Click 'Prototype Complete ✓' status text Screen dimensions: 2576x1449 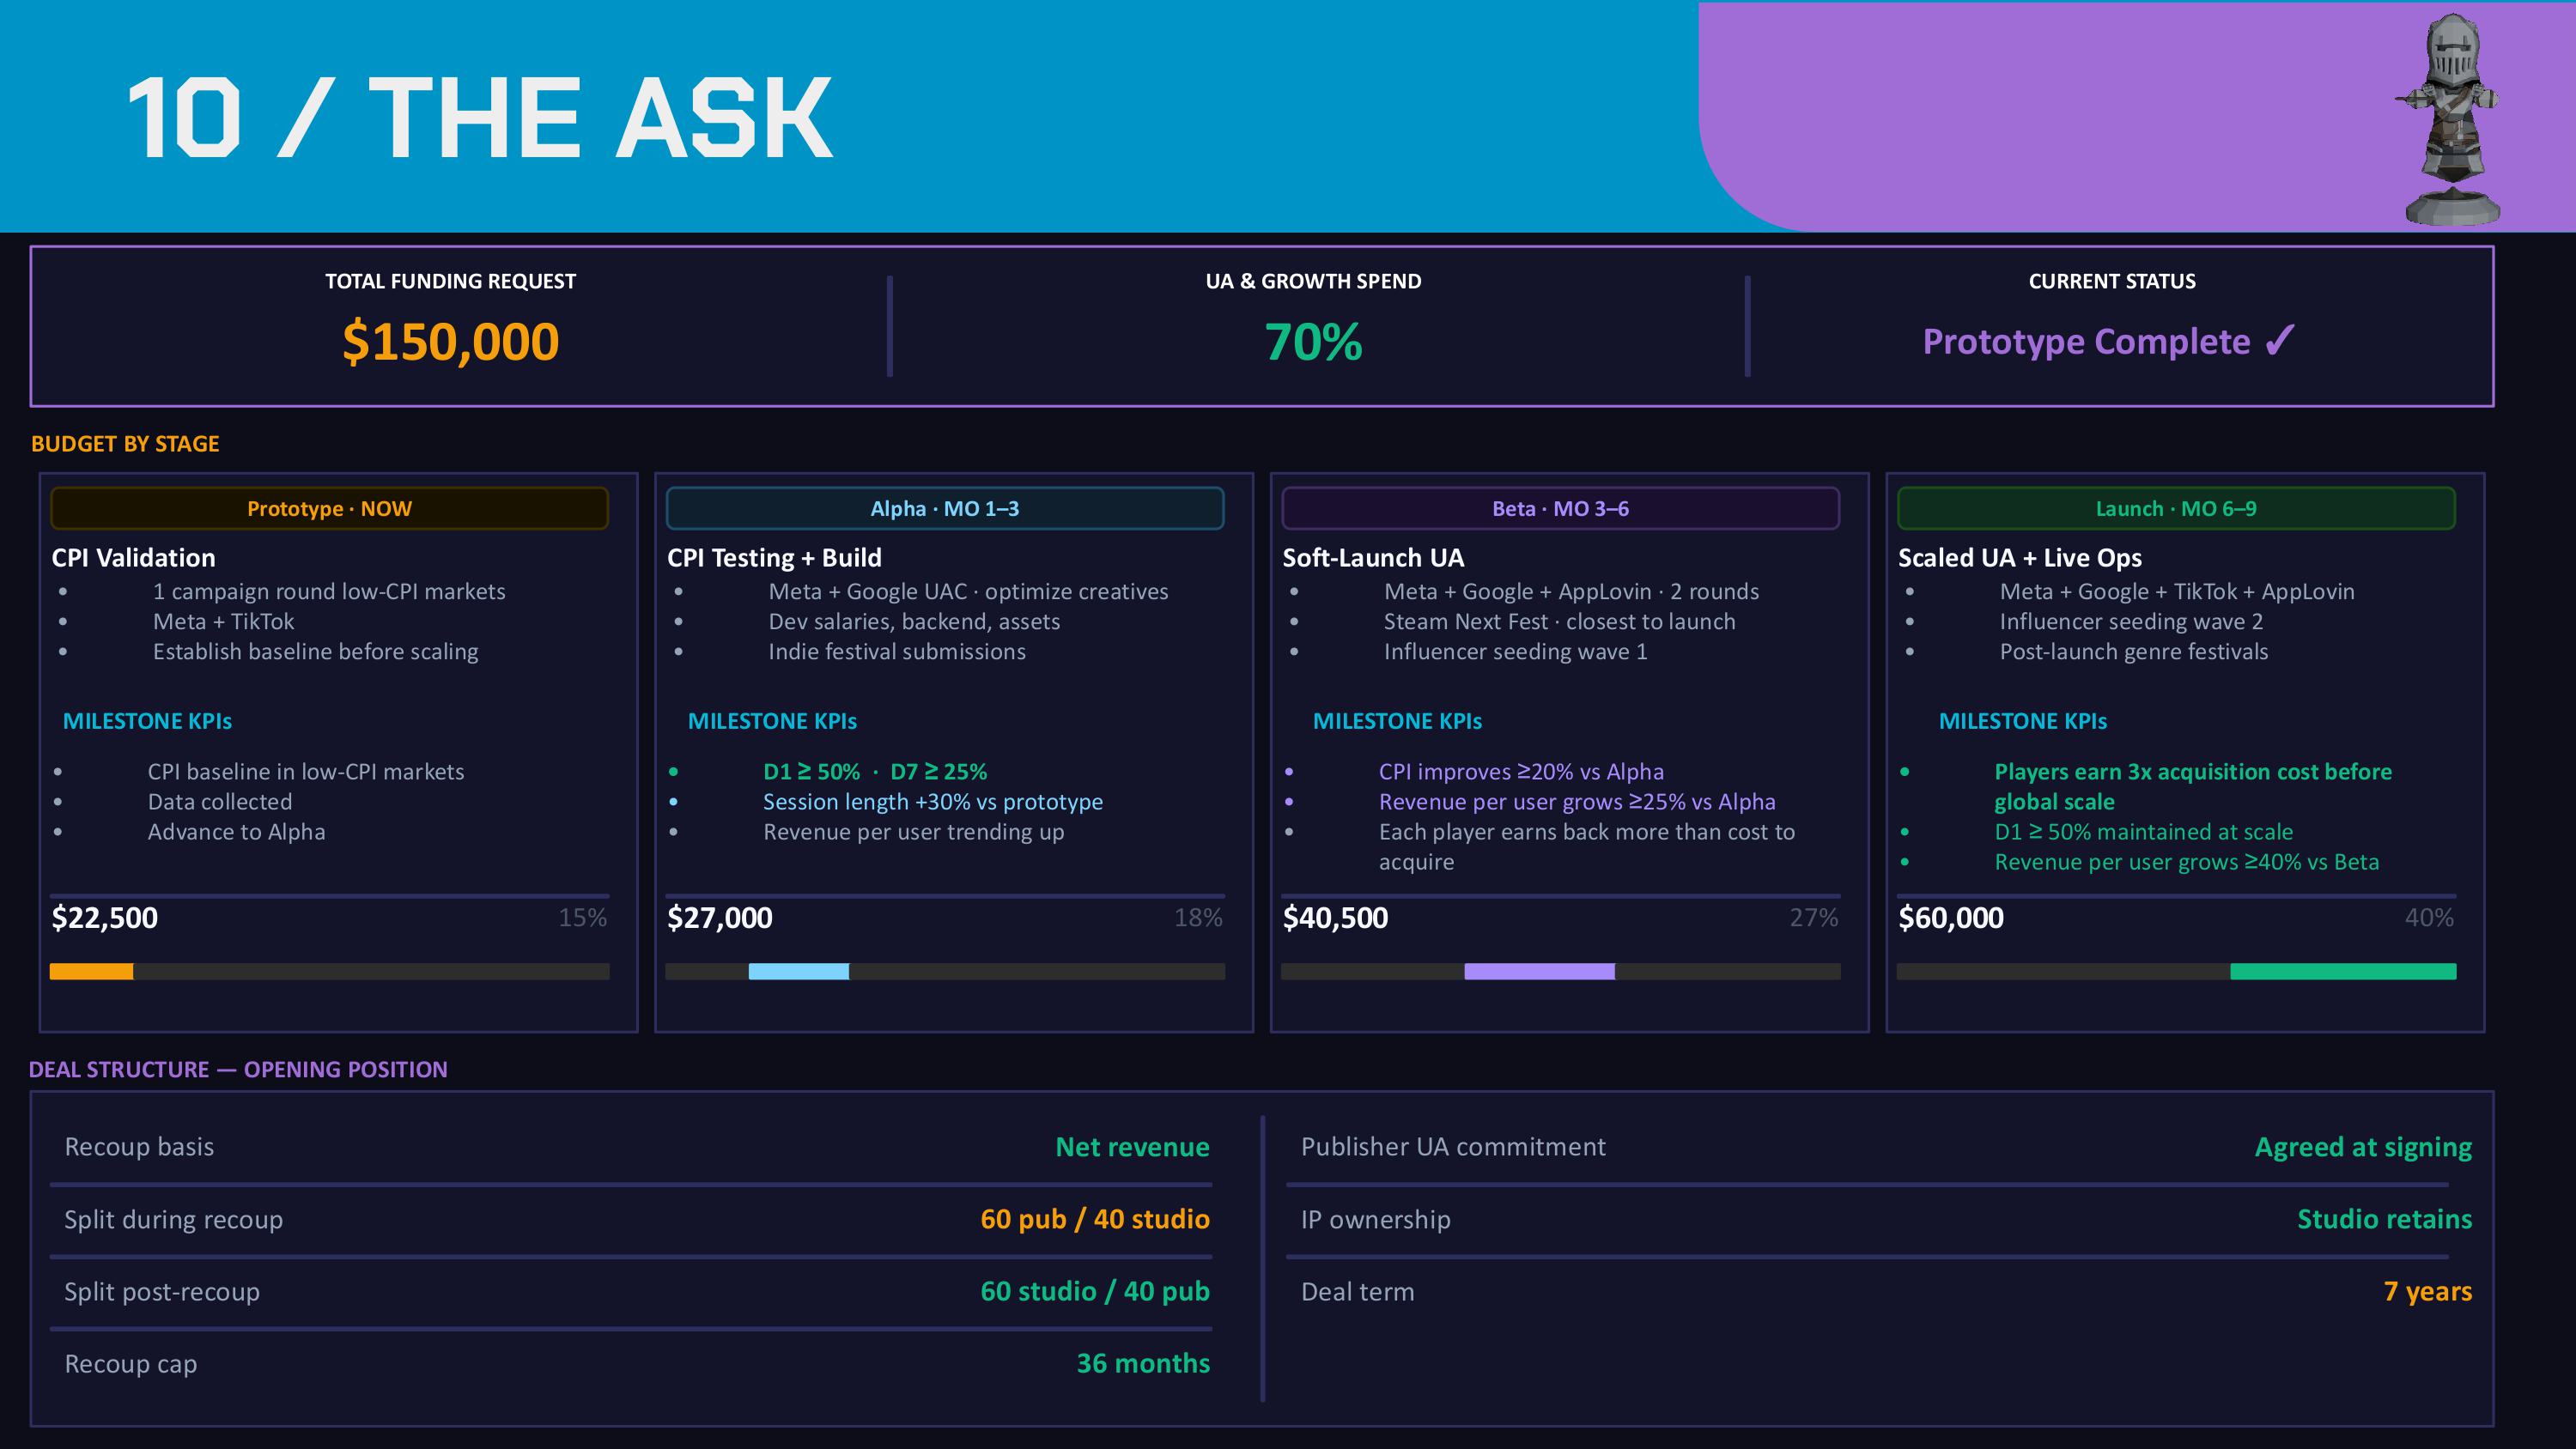(2110, 342)
